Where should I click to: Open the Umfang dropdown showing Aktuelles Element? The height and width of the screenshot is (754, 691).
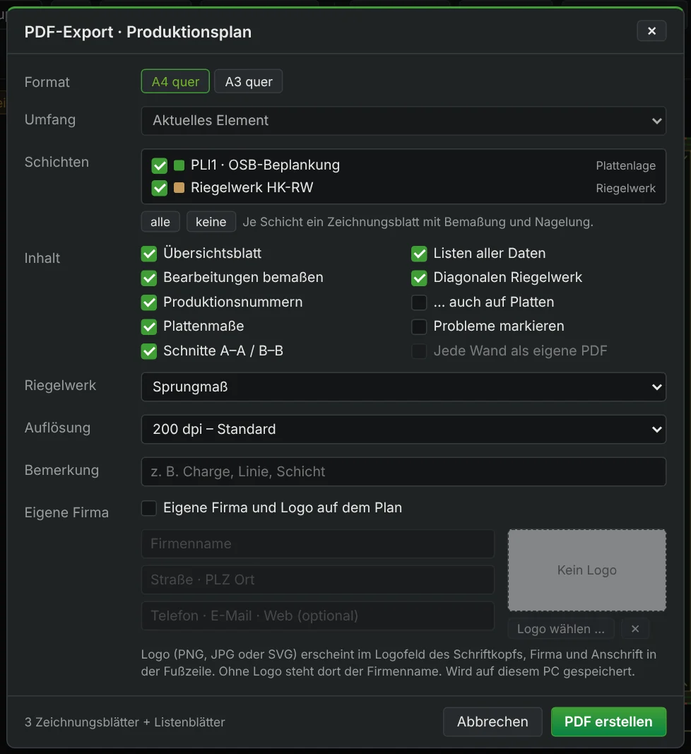coord(403,121)
